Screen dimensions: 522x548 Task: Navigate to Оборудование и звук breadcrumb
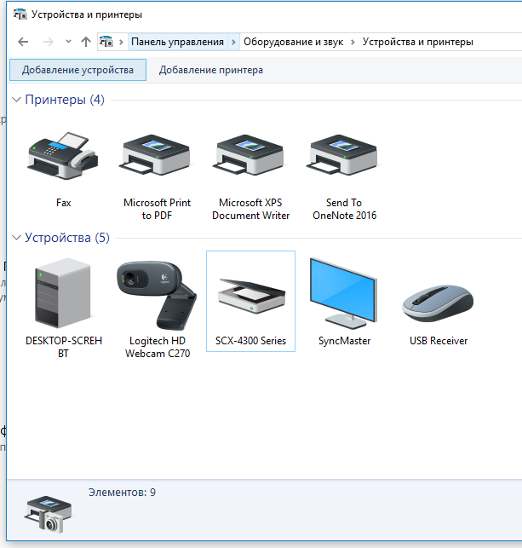click(x=293, y=42)
